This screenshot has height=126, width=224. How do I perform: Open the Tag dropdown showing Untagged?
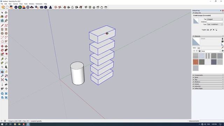click(x=215, y=19)
